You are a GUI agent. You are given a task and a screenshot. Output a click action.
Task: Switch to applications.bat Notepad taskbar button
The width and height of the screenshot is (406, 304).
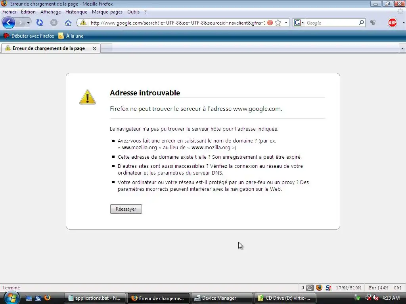coord(95,298)
